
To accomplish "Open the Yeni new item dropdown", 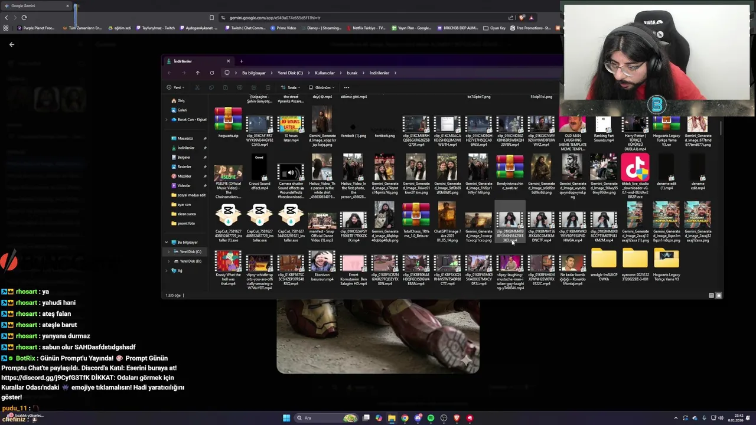I will click(175, 87).
